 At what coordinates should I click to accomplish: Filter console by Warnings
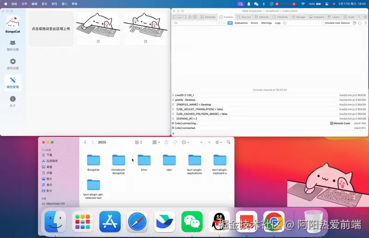tap(267, 23)
